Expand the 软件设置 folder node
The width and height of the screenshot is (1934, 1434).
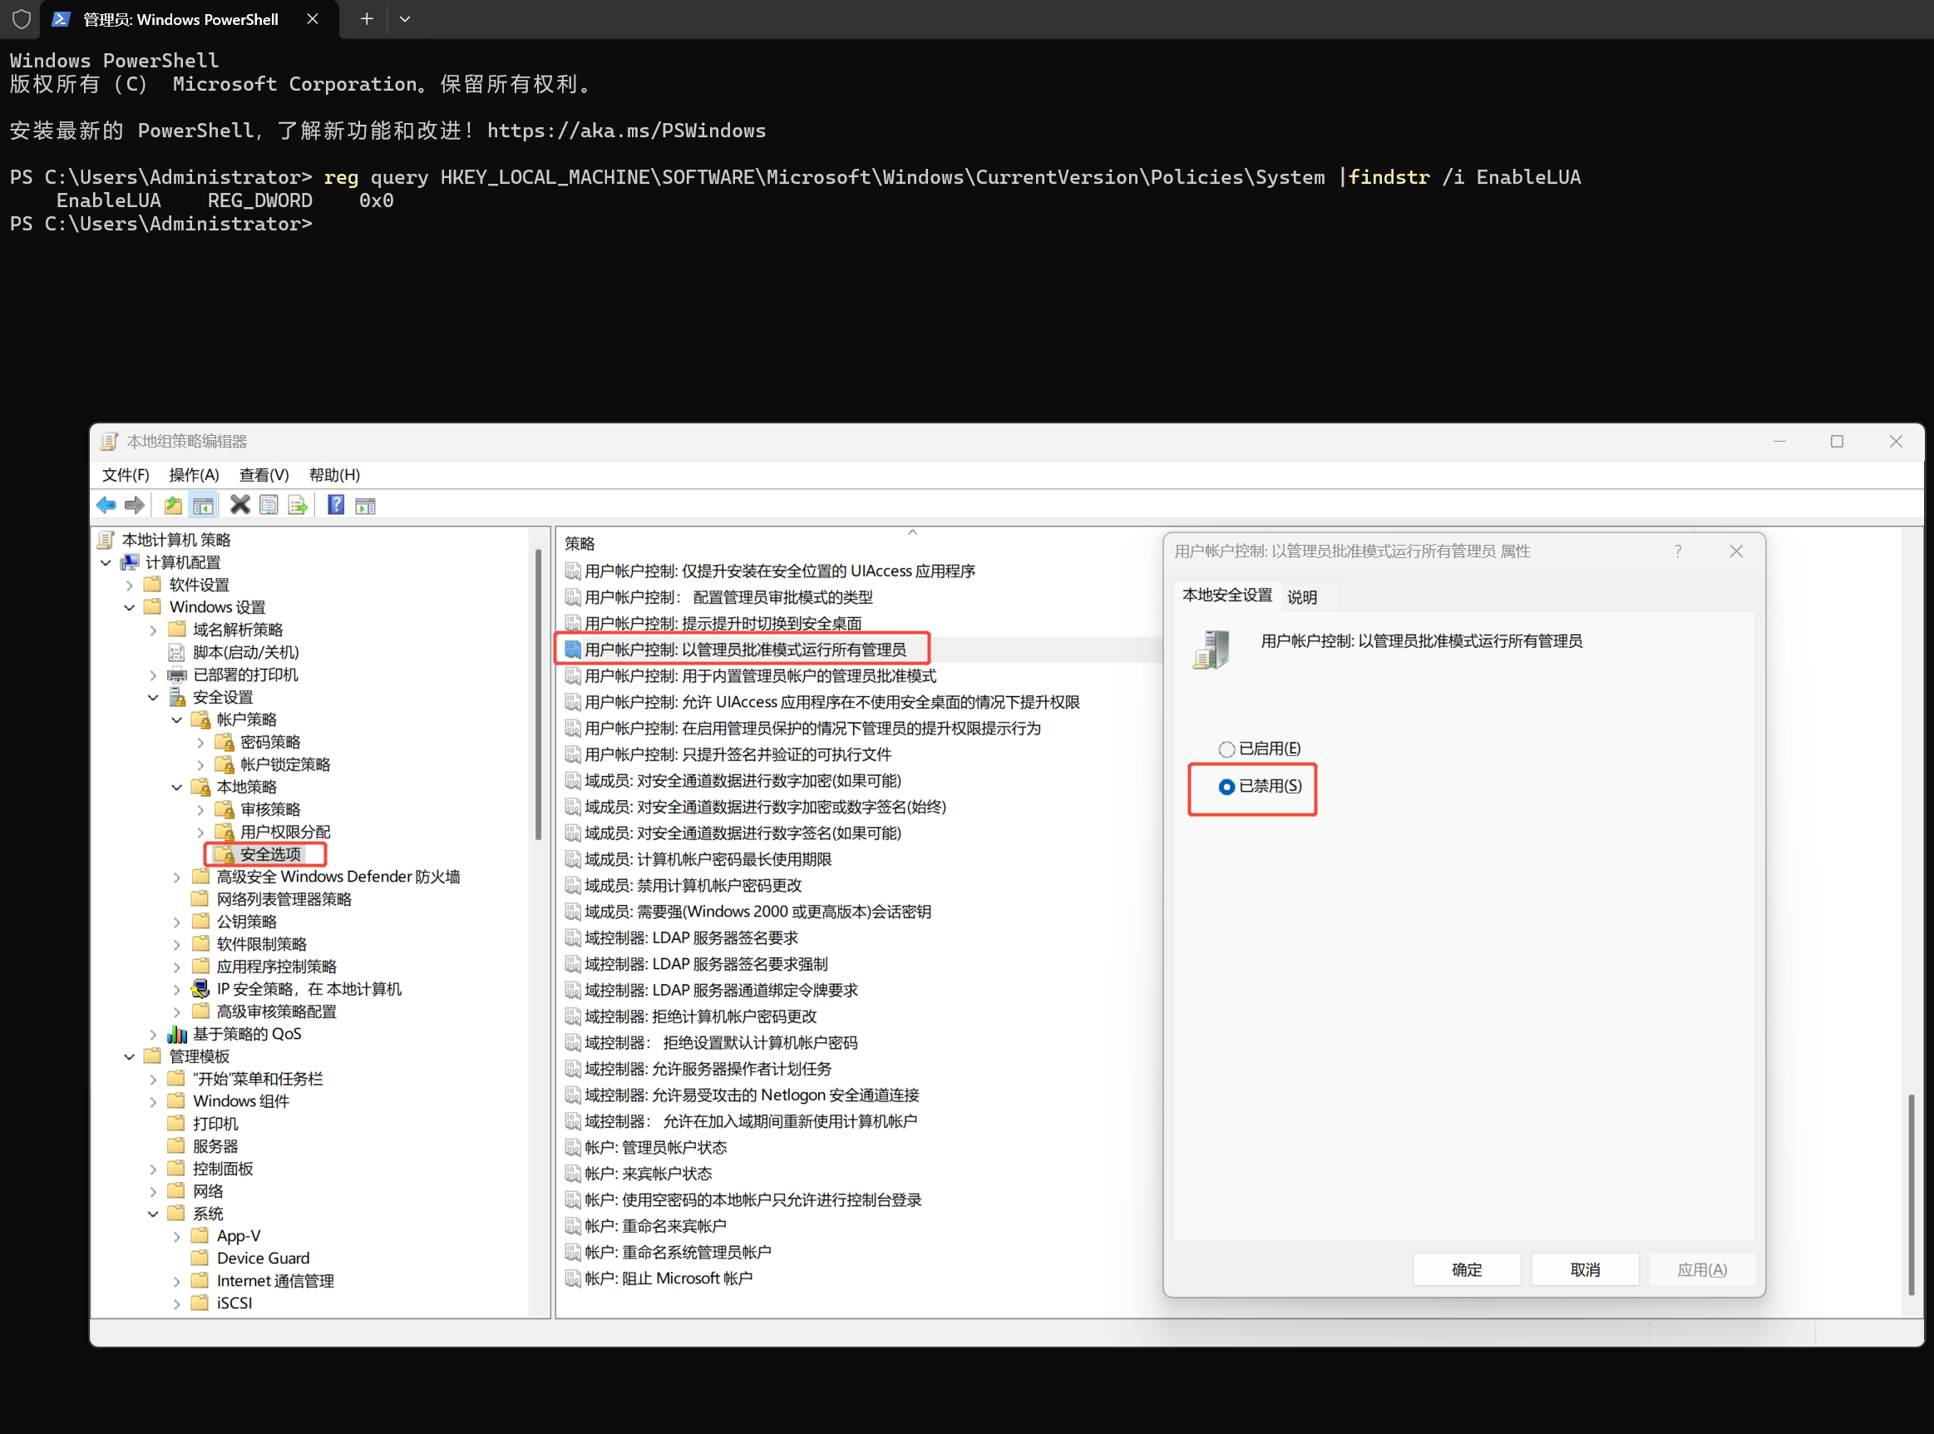pos(129,585)
